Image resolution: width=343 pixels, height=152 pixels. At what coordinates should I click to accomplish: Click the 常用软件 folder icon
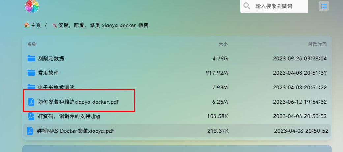pos(31,73)
